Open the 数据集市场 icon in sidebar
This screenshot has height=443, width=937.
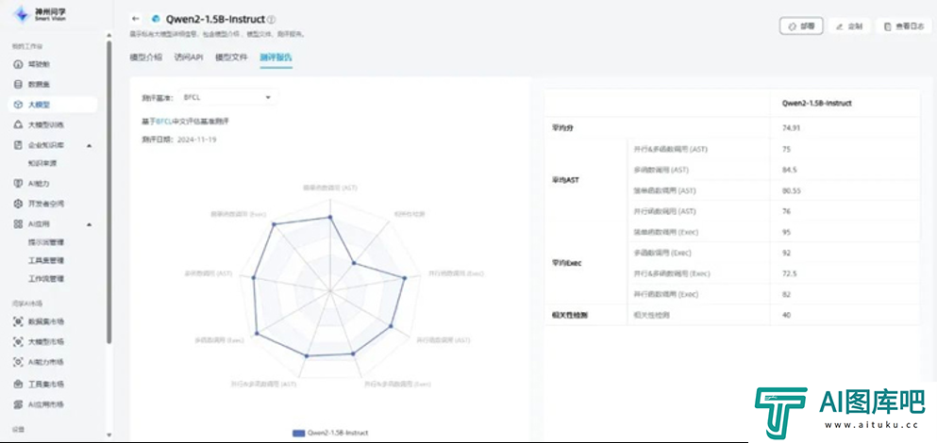click(x=18, y=321)
